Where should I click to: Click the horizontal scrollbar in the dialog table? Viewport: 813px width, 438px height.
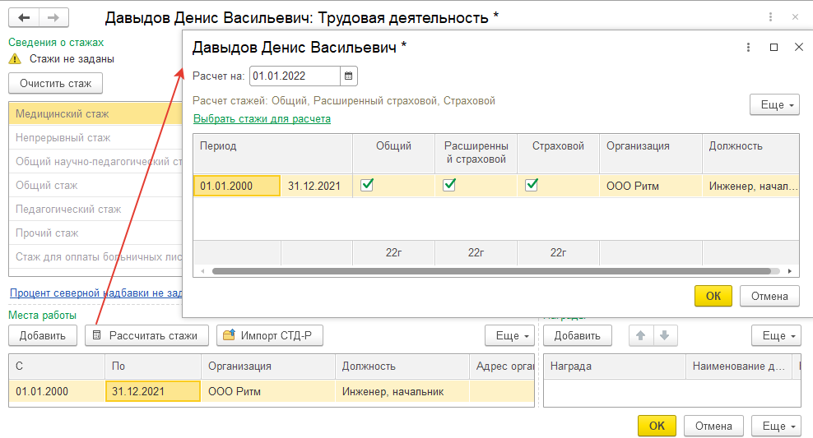pyautogui.click(x=494, y=270)
